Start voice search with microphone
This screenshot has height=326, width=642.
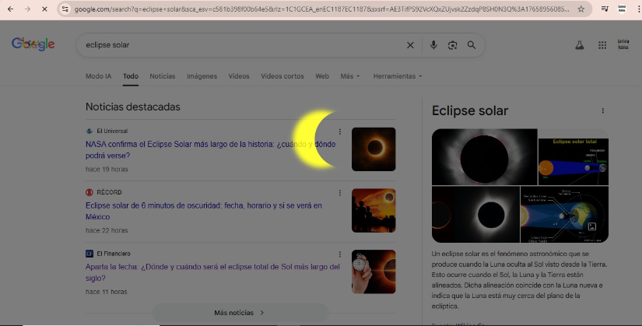pos(433,45)
